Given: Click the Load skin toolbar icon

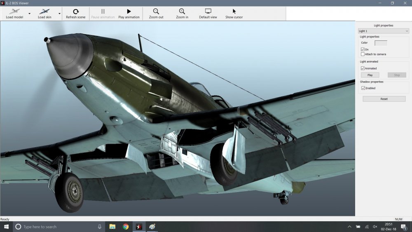Looking at the screenshot, I should 44,12.
